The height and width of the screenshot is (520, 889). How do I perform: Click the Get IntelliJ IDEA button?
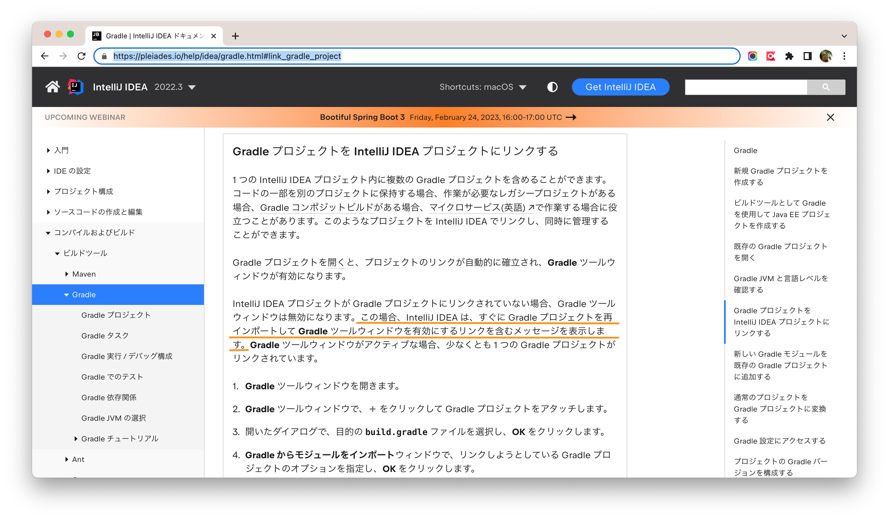pos(621,87)
